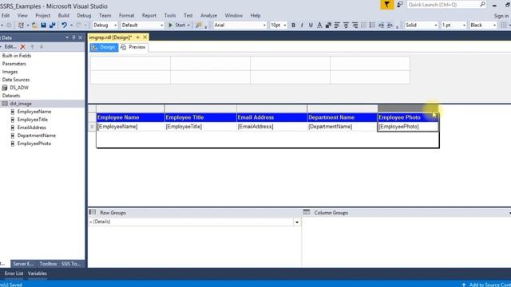Switch to the Design tab
Image resolution: width=511 pixels, height=287 pixels.
point(104,48)
